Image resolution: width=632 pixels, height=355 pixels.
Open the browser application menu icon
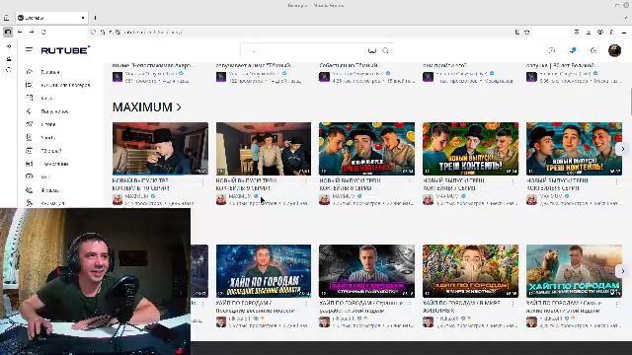[x=624, y=32]
